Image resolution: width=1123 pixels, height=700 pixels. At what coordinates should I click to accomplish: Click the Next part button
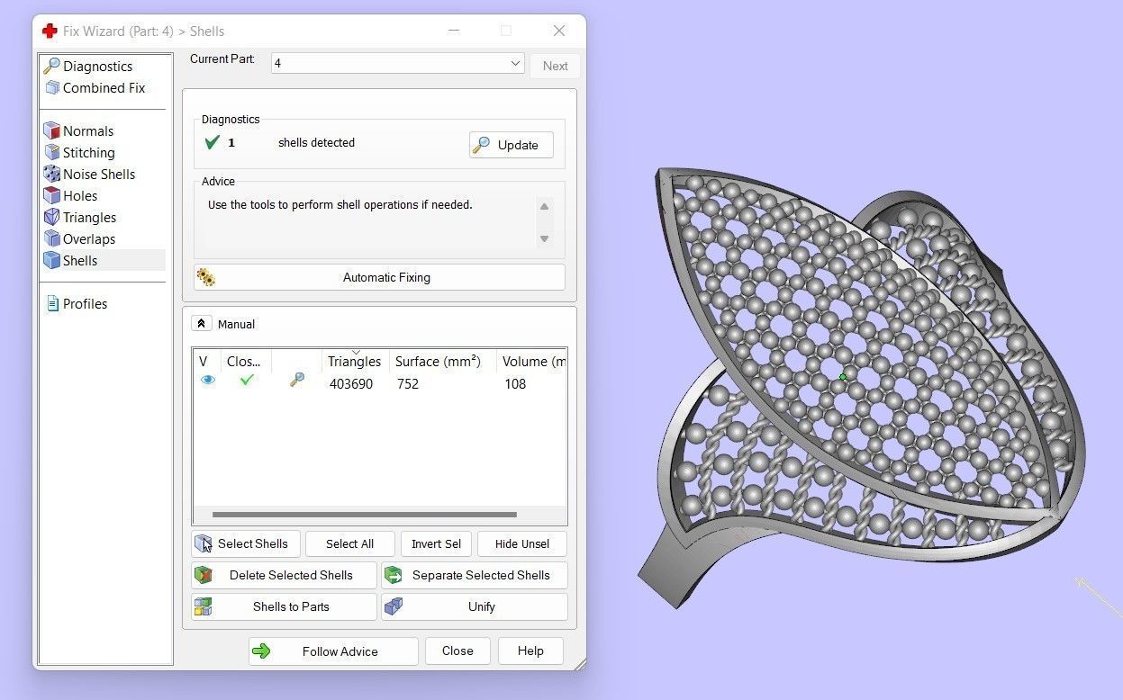[555, 66]
